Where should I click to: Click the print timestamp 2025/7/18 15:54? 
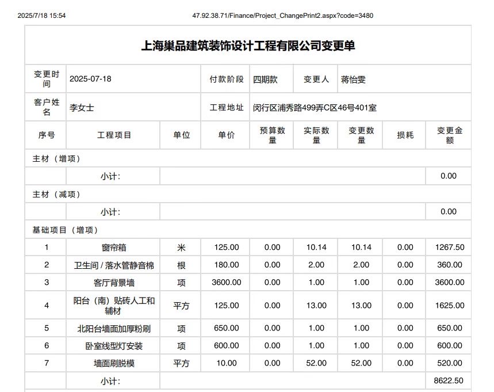coord(41,16)
